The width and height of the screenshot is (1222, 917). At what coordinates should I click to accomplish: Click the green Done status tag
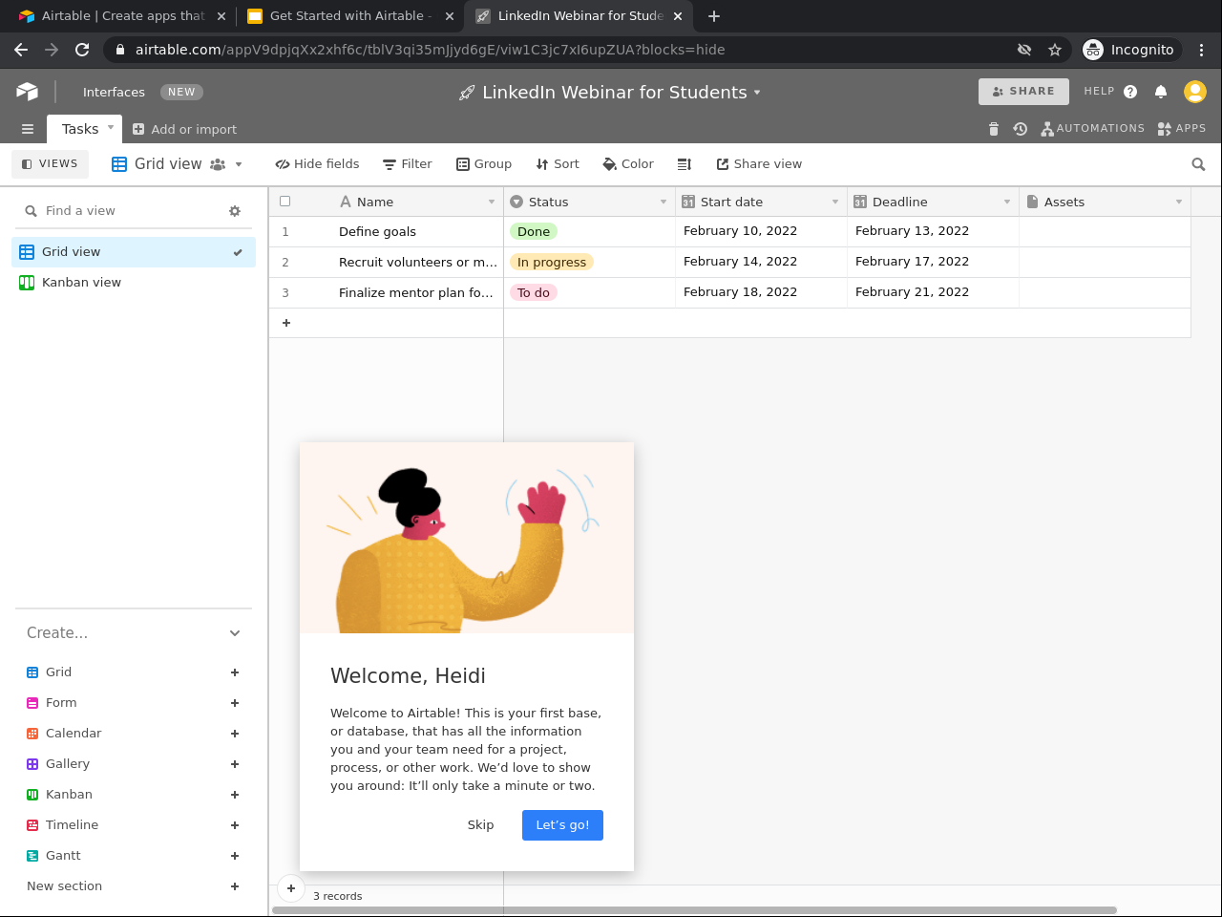pos(534,231)
